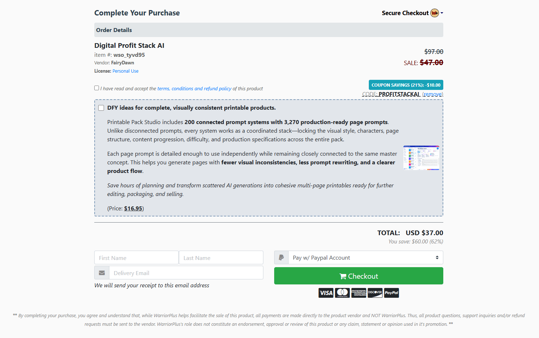Viewport: 539px width, 338px height.
Task: Click the item number wso_tyvd95
Action: point(129,55)
